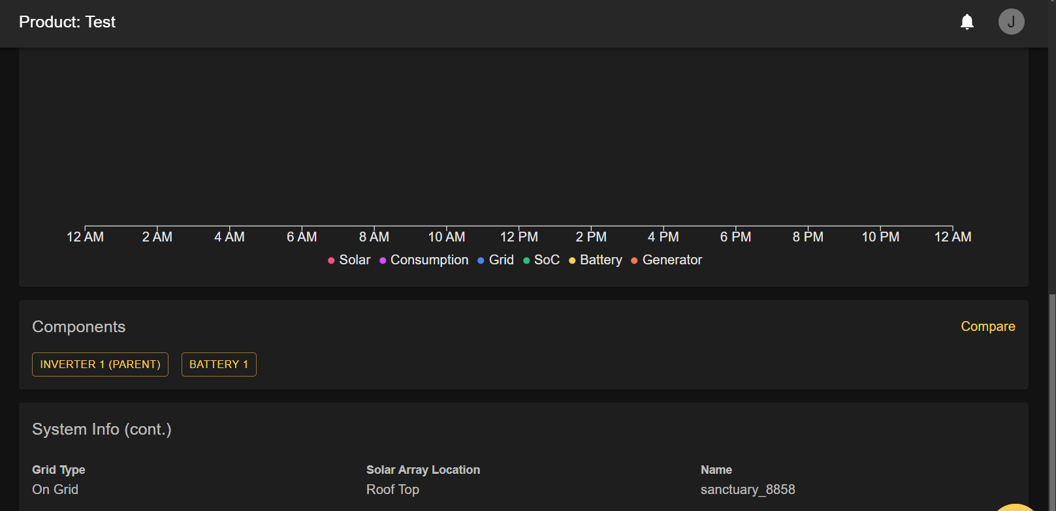Toggle the Solar series in legend

(349, 260)
